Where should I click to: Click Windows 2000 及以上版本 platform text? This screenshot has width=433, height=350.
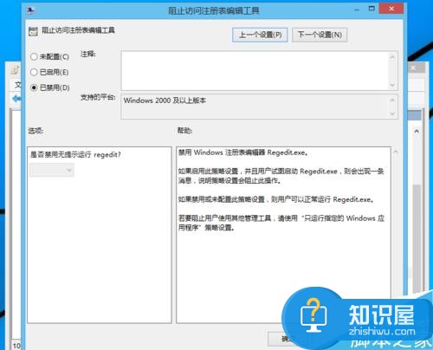click(165, 100)
